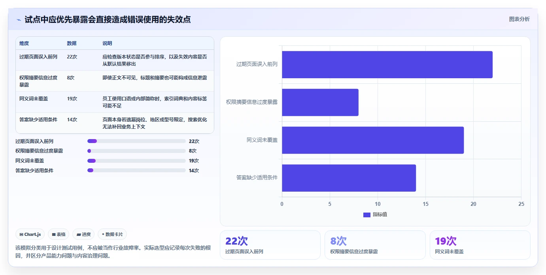Toggle the 指标值 legend swatch

click(x=367, y=215)
